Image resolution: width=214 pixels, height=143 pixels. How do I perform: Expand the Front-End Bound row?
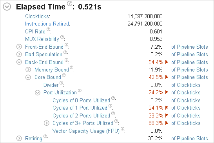pyautogui.click(x=19, y=47)
